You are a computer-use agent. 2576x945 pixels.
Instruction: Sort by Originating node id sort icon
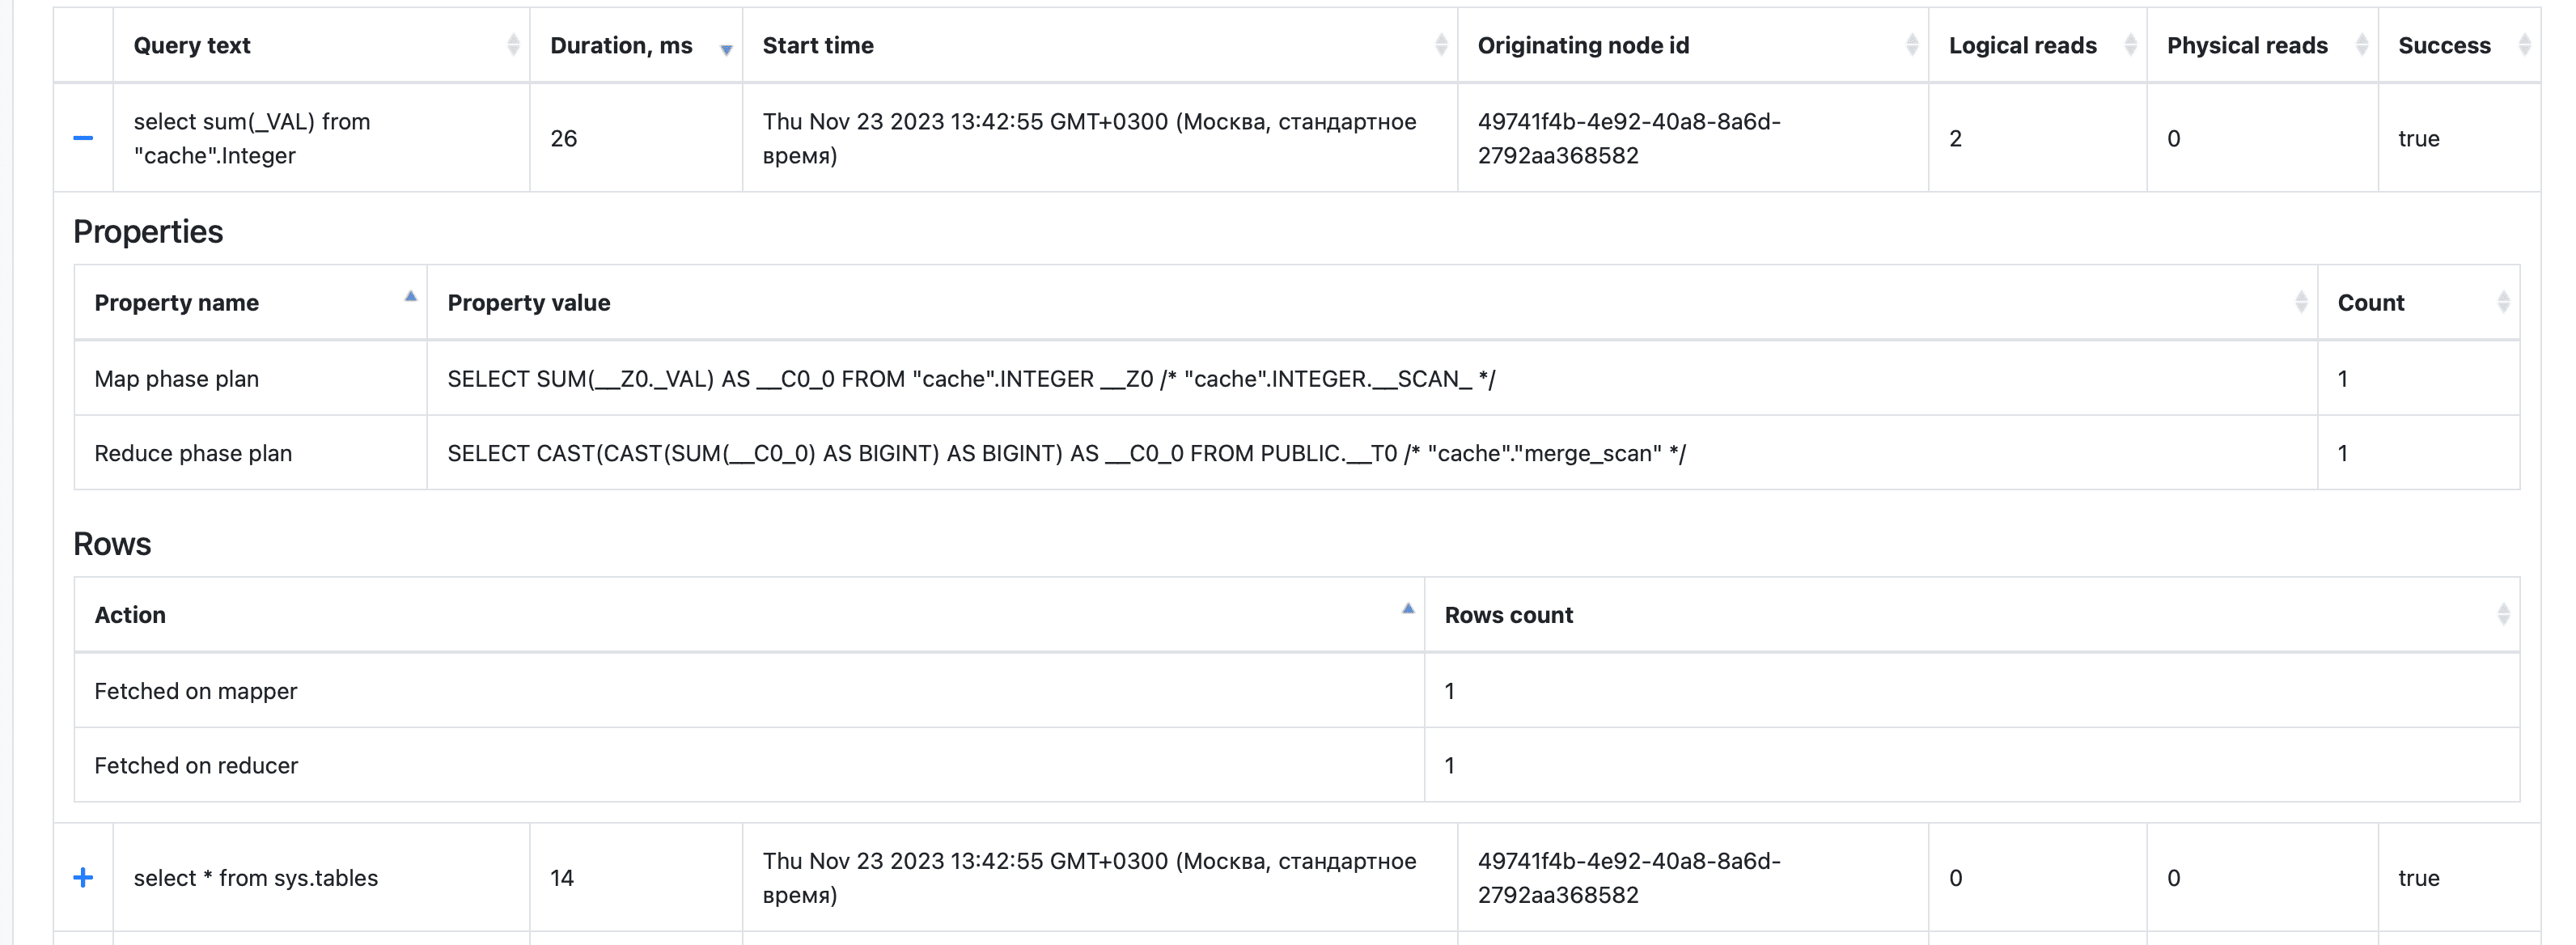tap(1911, 45)
